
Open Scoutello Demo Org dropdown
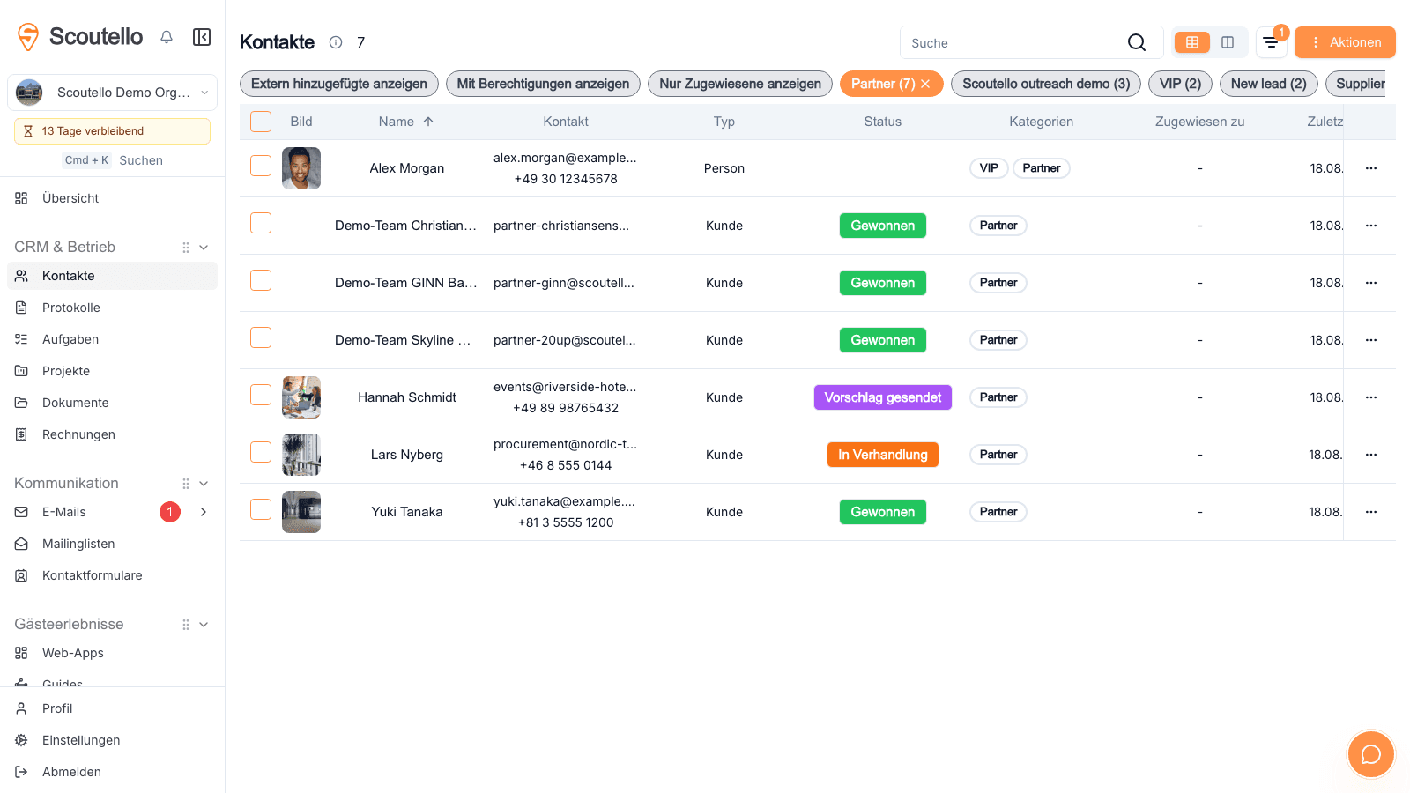(x=112, y=93)
